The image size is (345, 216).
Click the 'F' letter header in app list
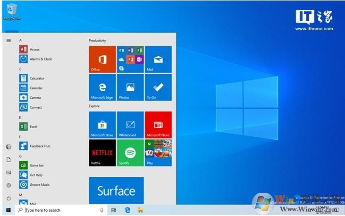click(x=20, y=137)
